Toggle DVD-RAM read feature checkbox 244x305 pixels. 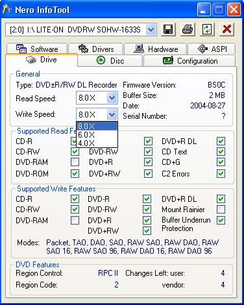pyautogui.click(x=75, y=162)
